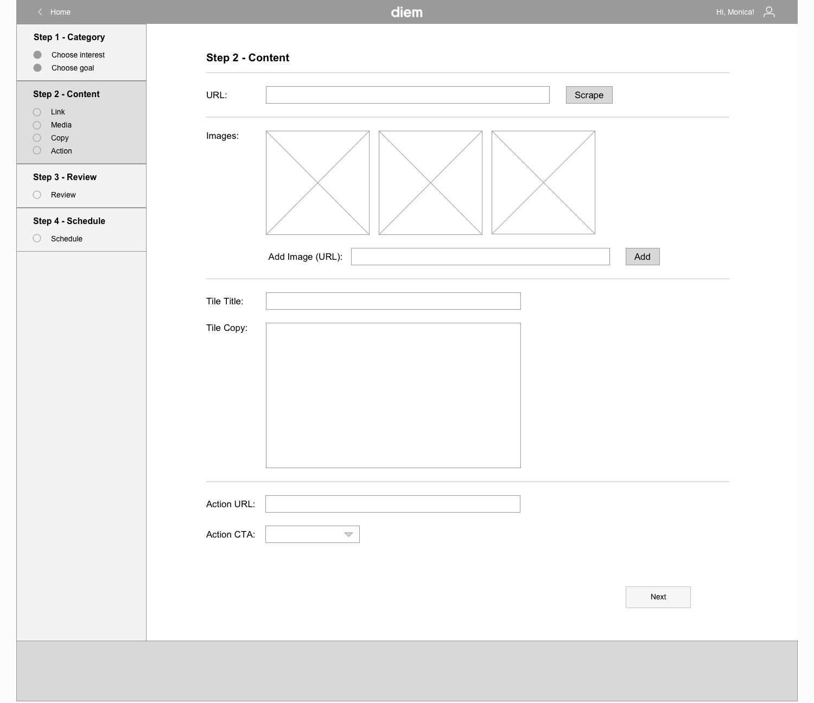Click the Choose goal label
814x703 pixels.
tap(73, 68)
